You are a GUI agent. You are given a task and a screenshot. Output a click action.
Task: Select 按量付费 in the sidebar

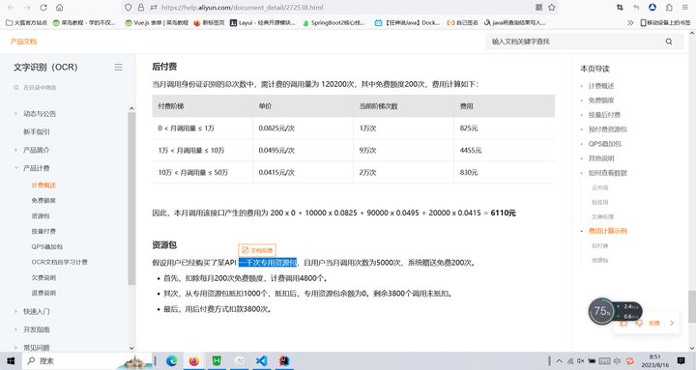coord(43,231)
